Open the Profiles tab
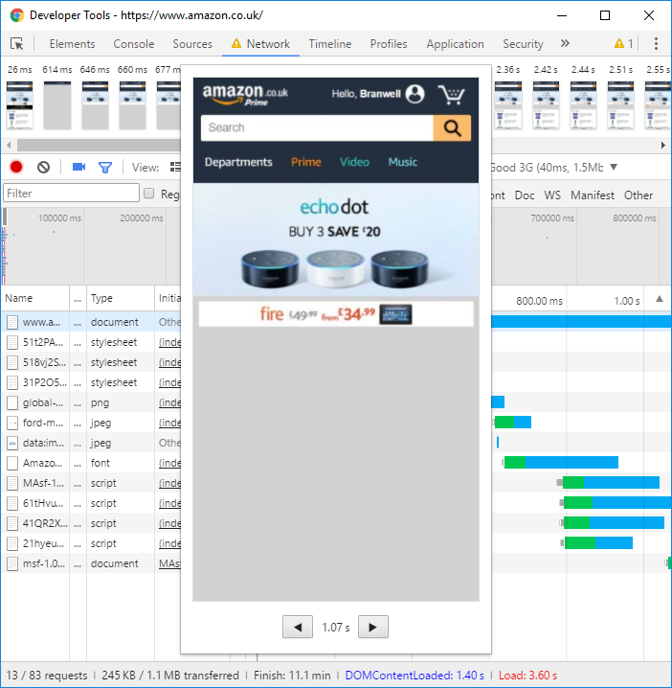The width and height of the screenshot is (672, 688). 389,44
